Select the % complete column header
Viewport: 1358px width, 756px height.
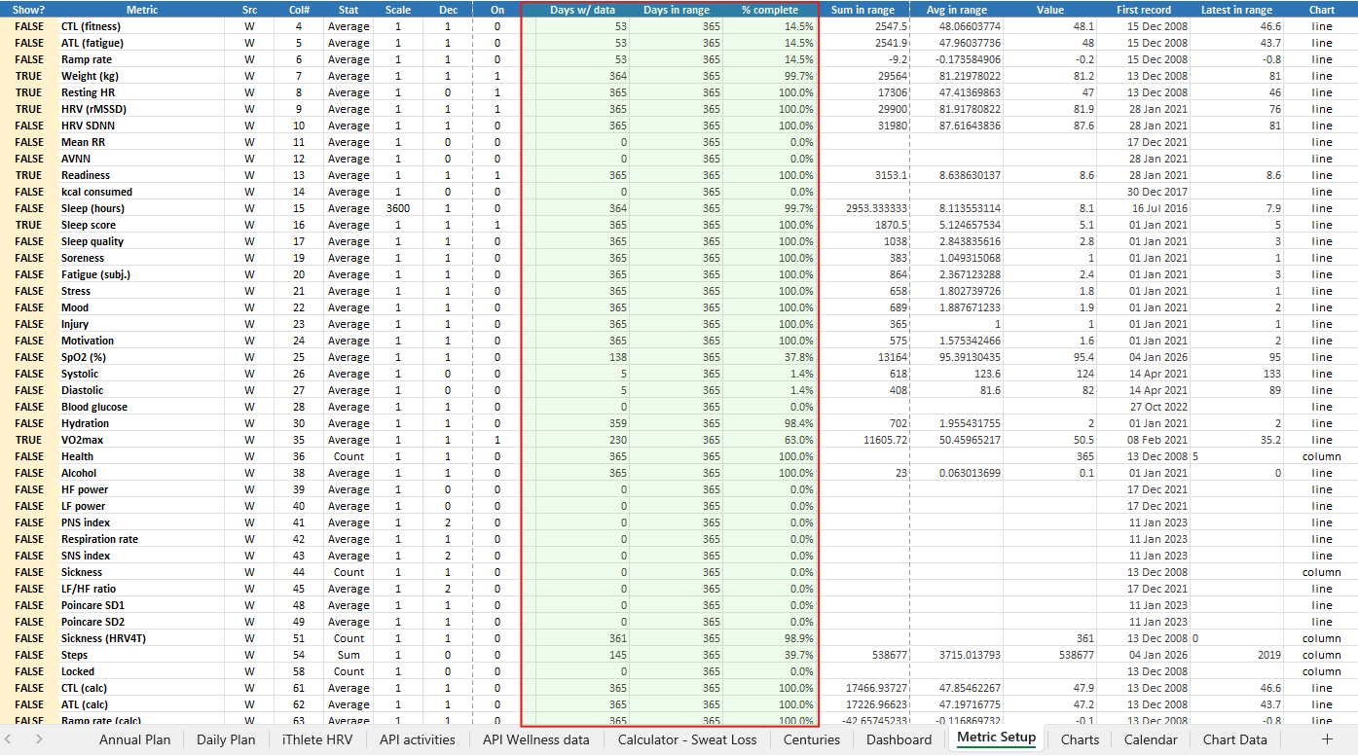tap(770, 10)
